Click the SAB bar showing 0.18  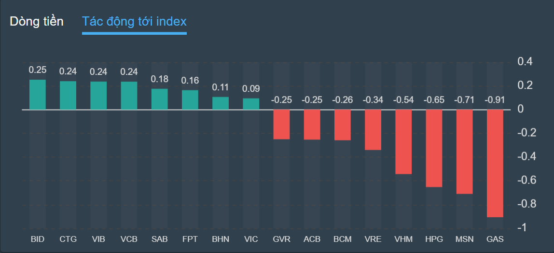point(159,99)
